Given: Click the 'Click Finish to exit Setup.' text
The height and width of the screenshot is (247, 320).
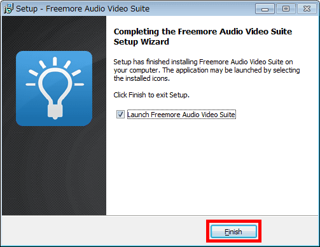Looking at the screenshot, I should point(151,95).
